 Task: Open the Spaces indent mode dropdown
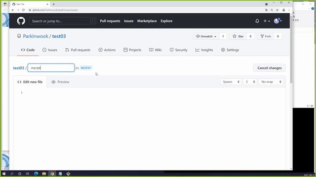pyautogui.click(x=231, y=82)
